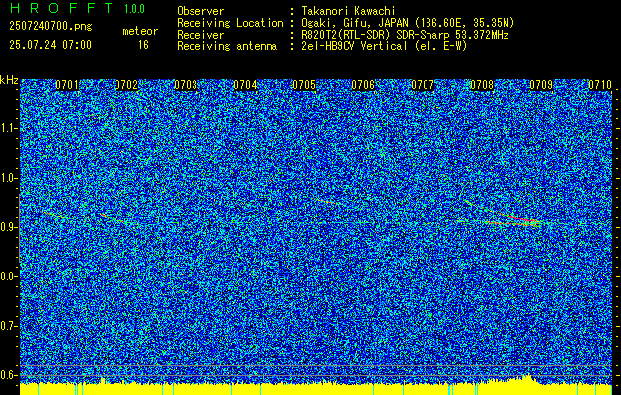Click the 1.0 kHz axis label
Viewport: 621px width, 395px height.
pos(8,178)
